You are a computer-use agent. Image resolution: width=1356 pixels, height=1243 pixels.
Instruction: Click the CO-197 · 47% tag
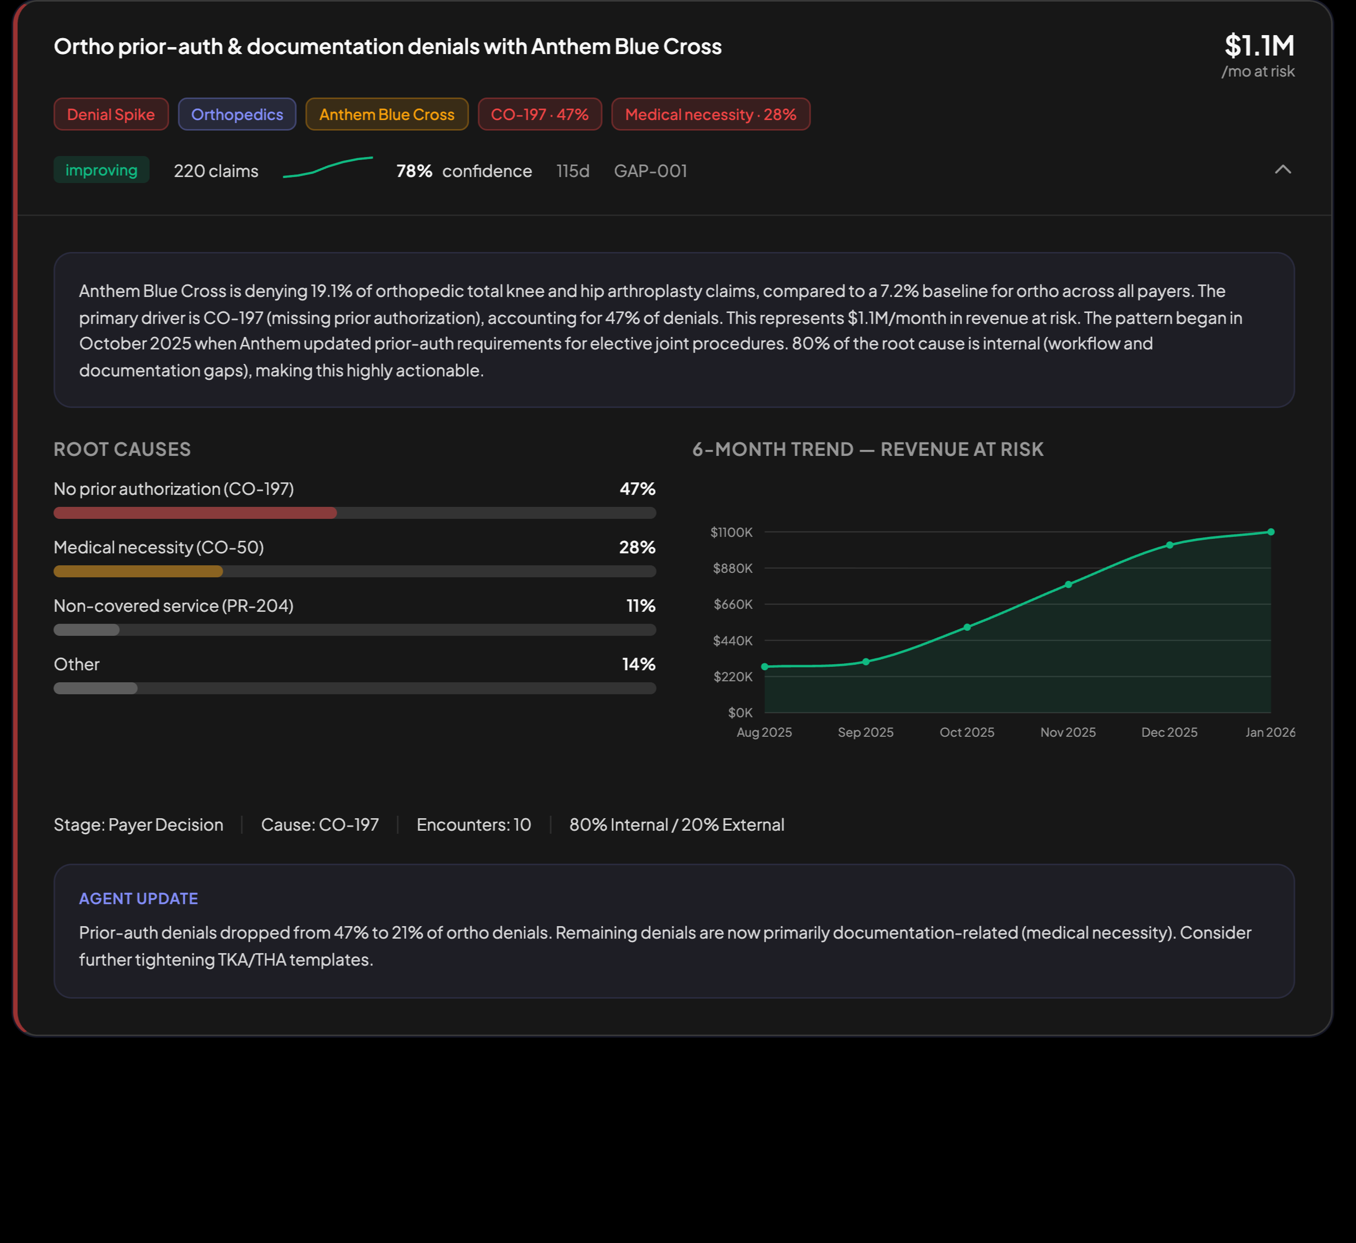point(540,115)
